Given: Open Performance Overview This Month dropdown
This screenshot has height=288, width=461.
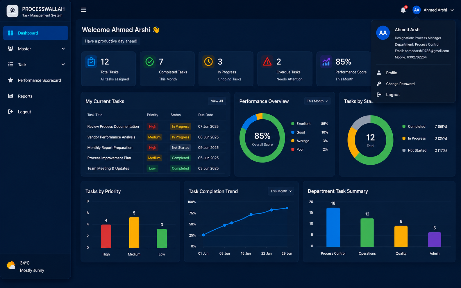Looking at the screenshot, I should click(x=317, y=101).
